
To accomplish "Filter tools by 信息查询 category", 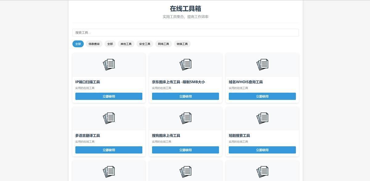I will [x=94, y=44].
